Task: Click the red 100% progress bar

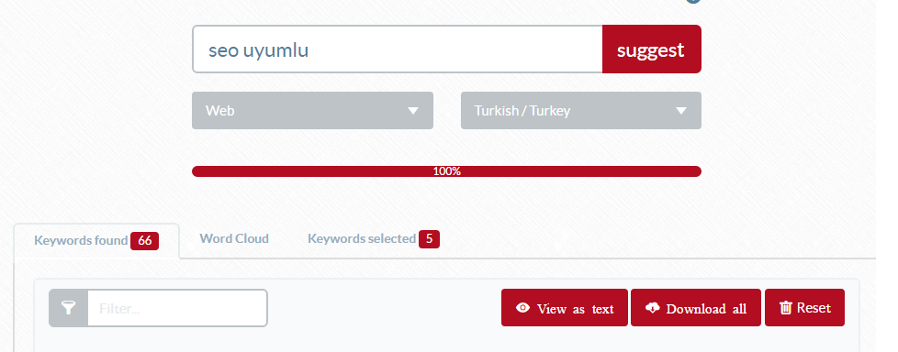Action: pyautogui.click(x=446, y=171)
